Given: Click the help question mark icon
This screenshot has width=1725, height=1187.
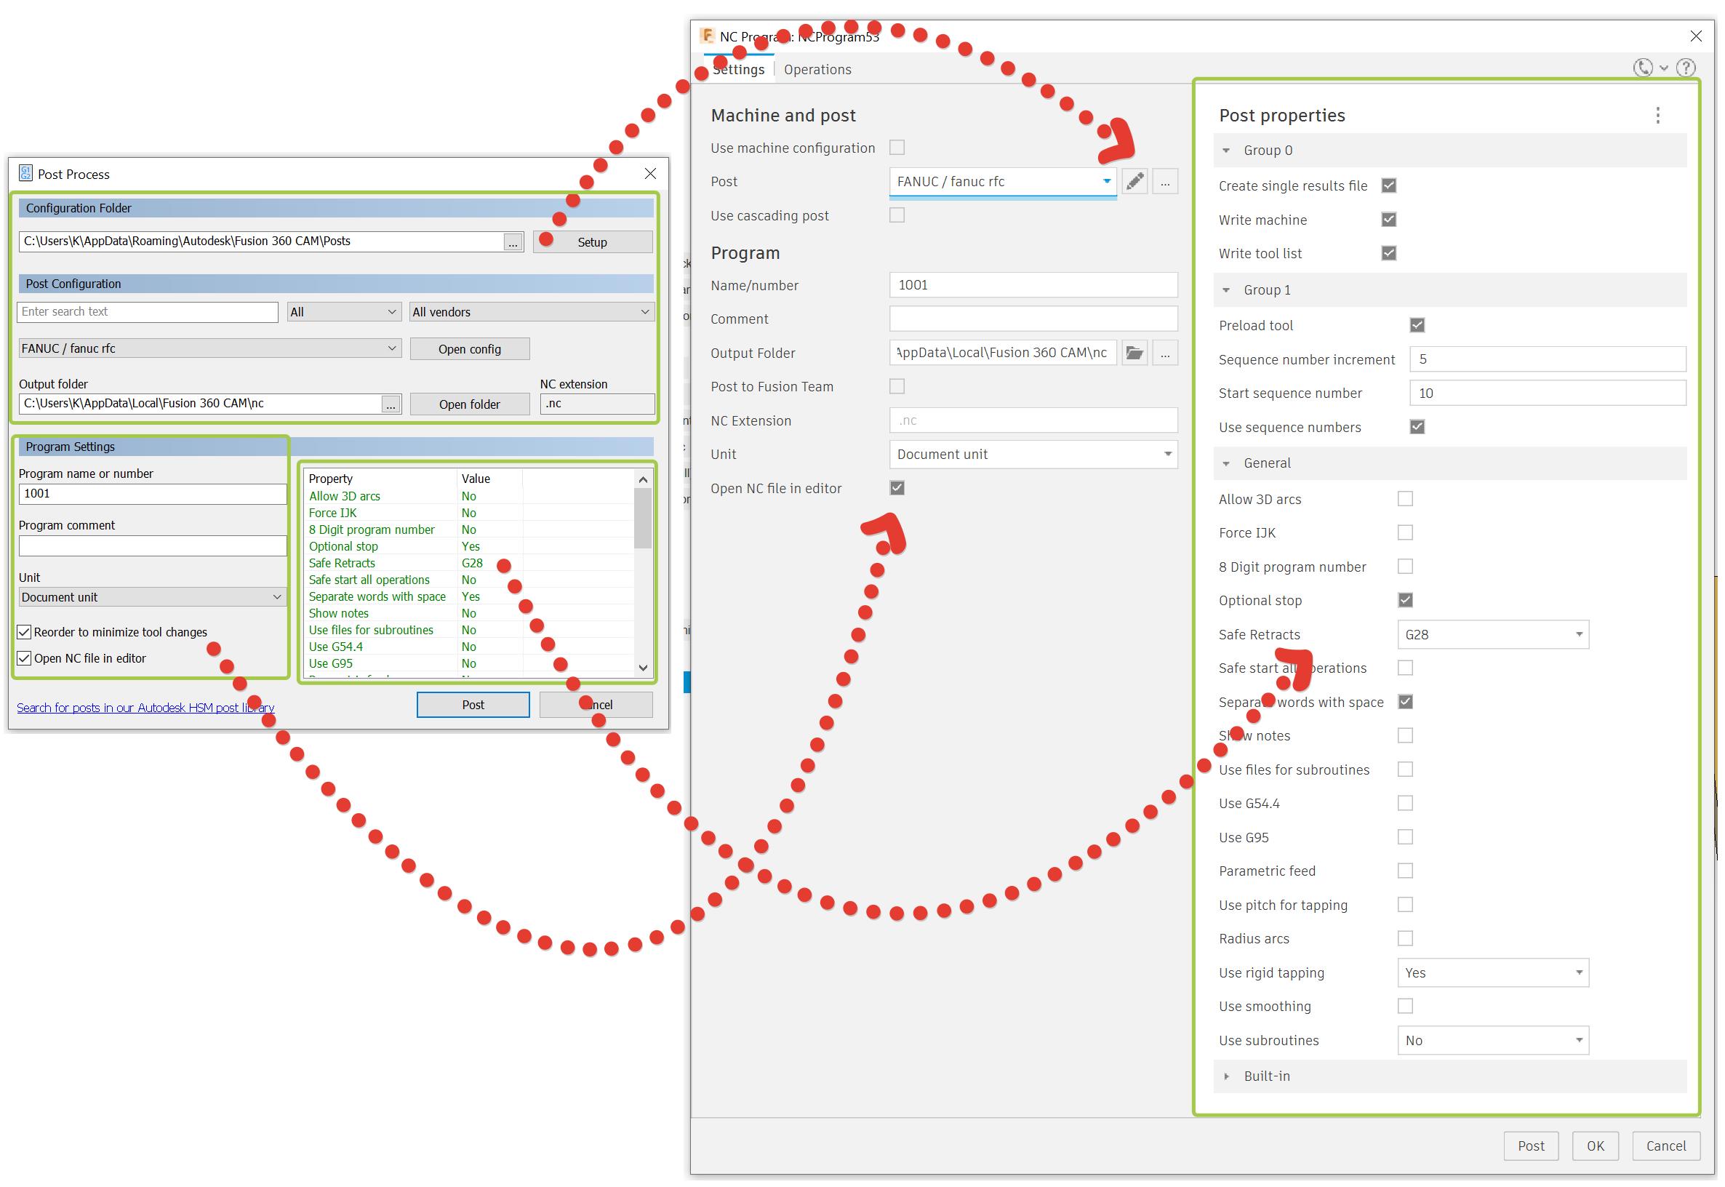Looking at the screenshot, I should point(1686,68).
